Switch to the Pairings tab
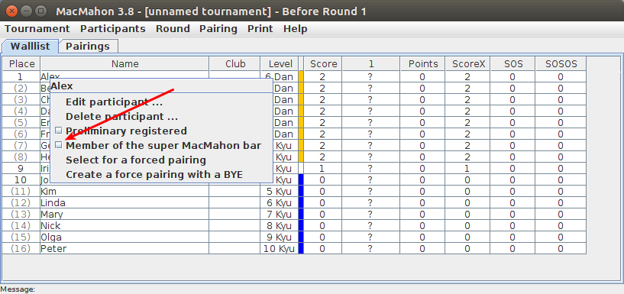The image size is (624, 294). (88, 46)
